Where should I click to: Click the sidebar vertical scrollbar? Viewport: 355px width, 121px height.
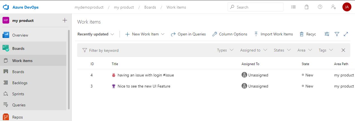pos(69,69)
